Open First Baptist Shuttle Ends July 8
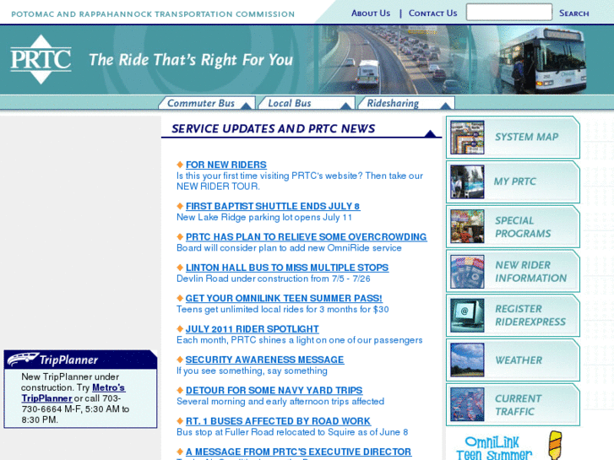Viewport: 614px width, 460px height. tap(273, 206)
